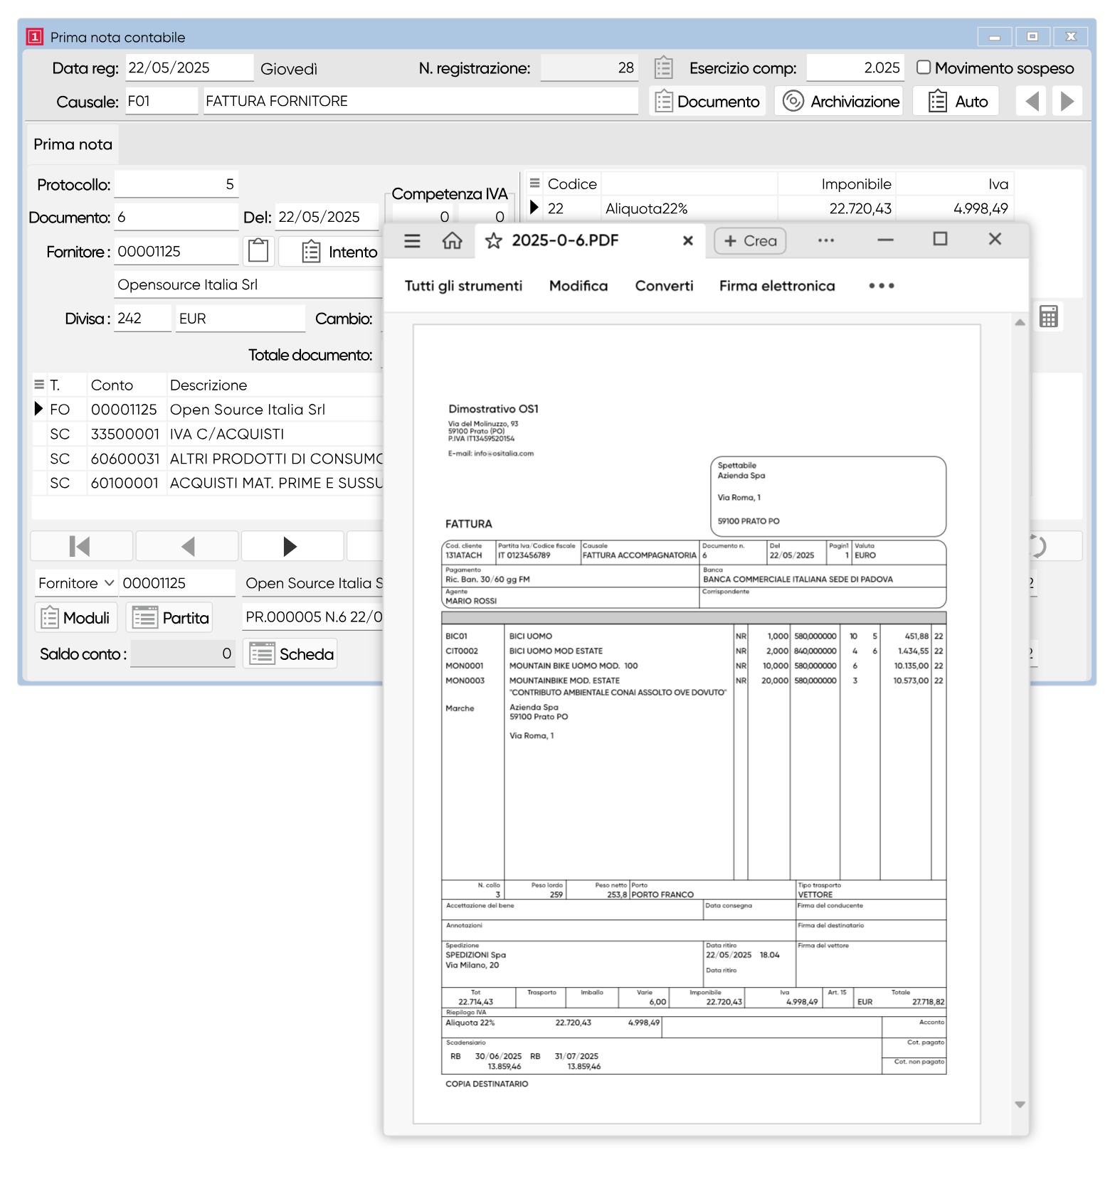The width and height of the screenshot is (1115, 1179).
Task: Open the Firma elettronica menu
Action: [x=777, y=286]
